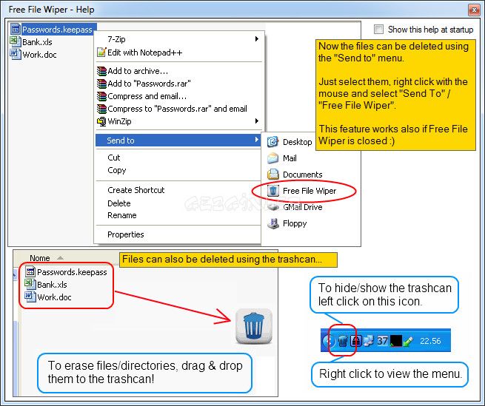Image resolution: width=485 pixels, height=406 pixels.
Task: Expand the WinZip submenu arrow
Action: [x=257, y=121]
